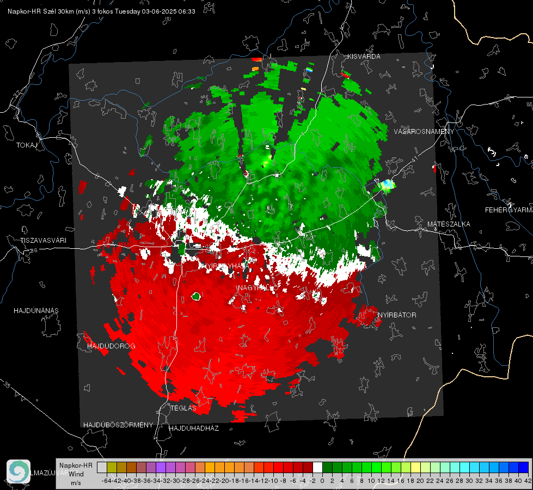Click the swirl logo icon beside the legend
This screenshot has height=490, width=533.
click(x=19, y=471)
